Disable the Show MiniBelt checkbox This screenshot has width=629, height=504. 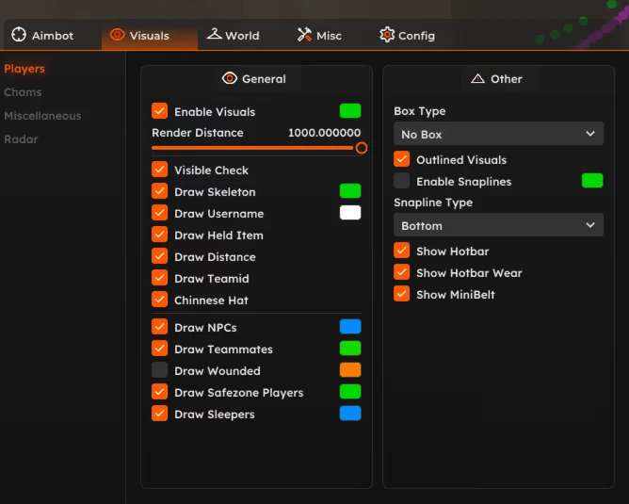(x=401, y=294)
